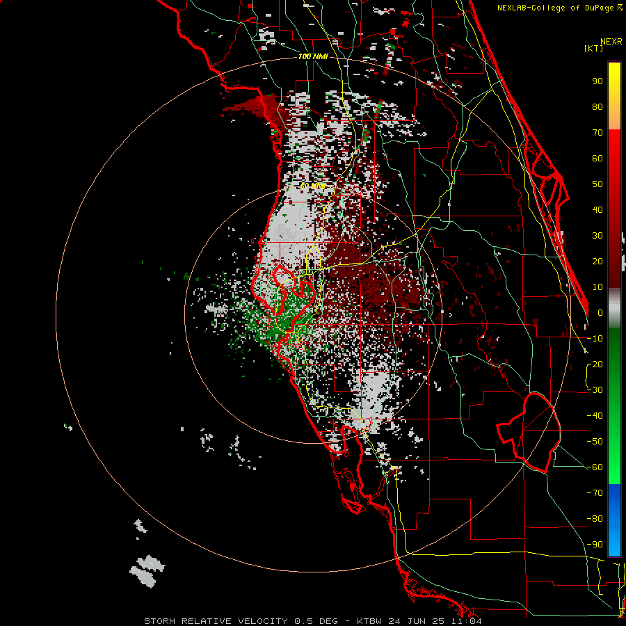This screenshot has width=626, height=626.
Task: Click the 40 value on the velocity scale
Action: (597, 210)
